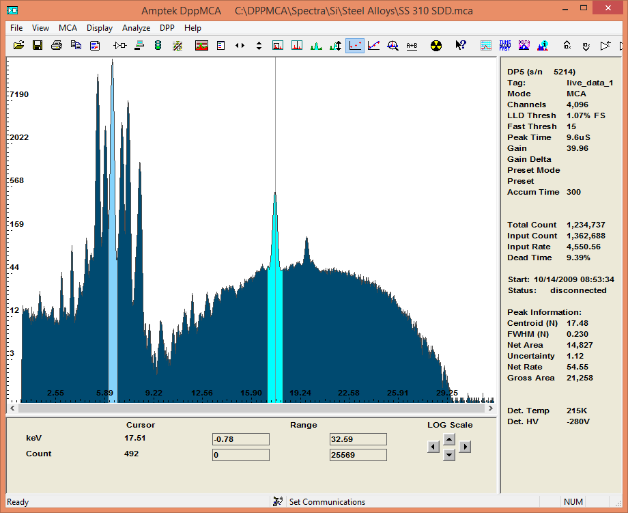Click the scale left arrow button
Viewport: 628px width, 513px height.
coord(433,447)
